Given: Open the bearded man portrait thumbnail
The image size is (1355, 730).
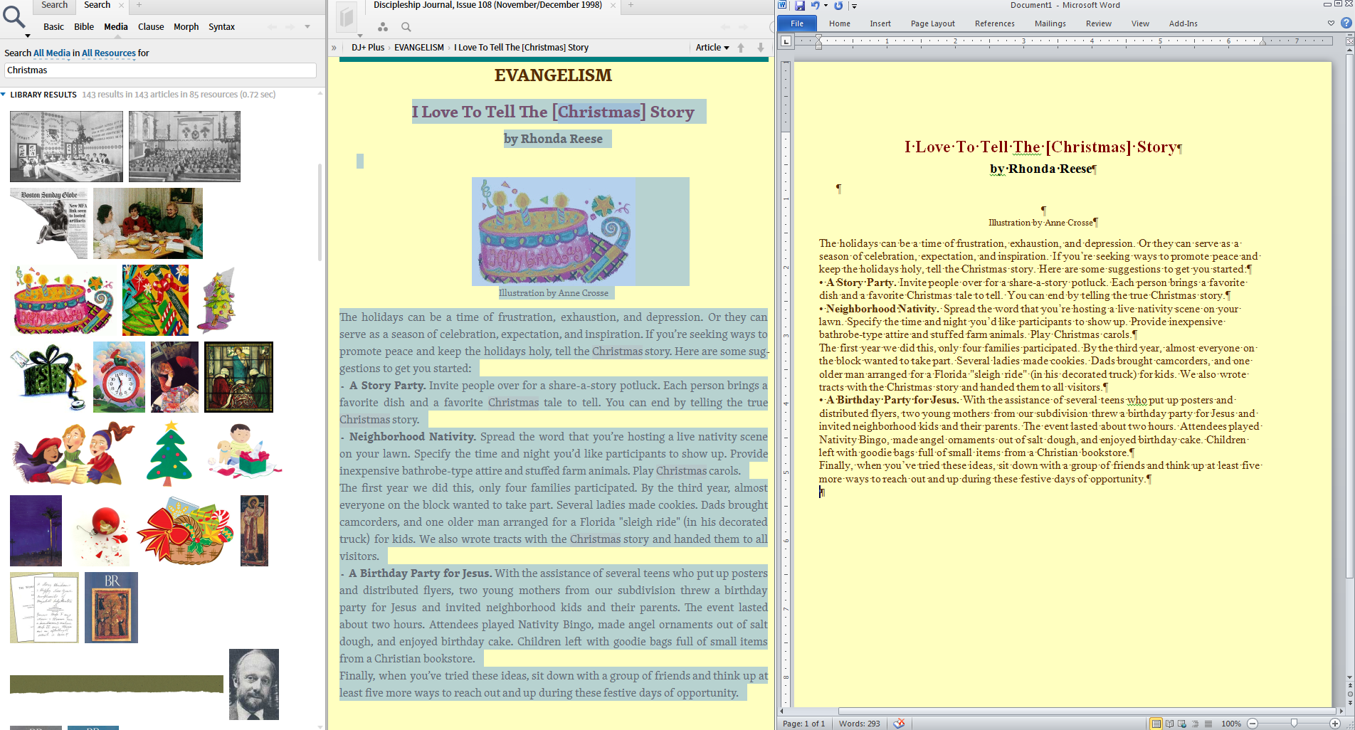Looking at the screenshot, I should point(254,684).
